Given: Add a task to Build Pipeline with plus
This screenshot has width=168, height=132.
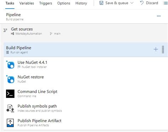Looking at the screenshot, I should (x=156, y=49).
